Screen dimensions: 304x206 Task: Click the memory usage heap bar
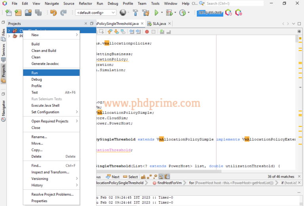pos(209,13)
